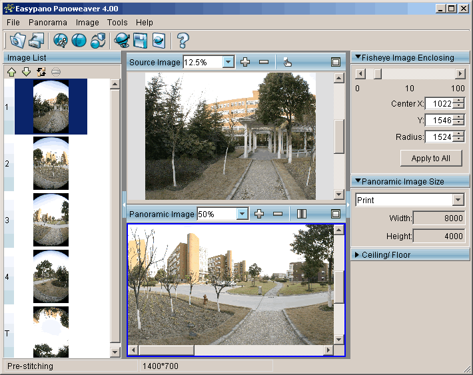Open the Tools menu
The image size is (473, 375).
[x=117, y=23]
